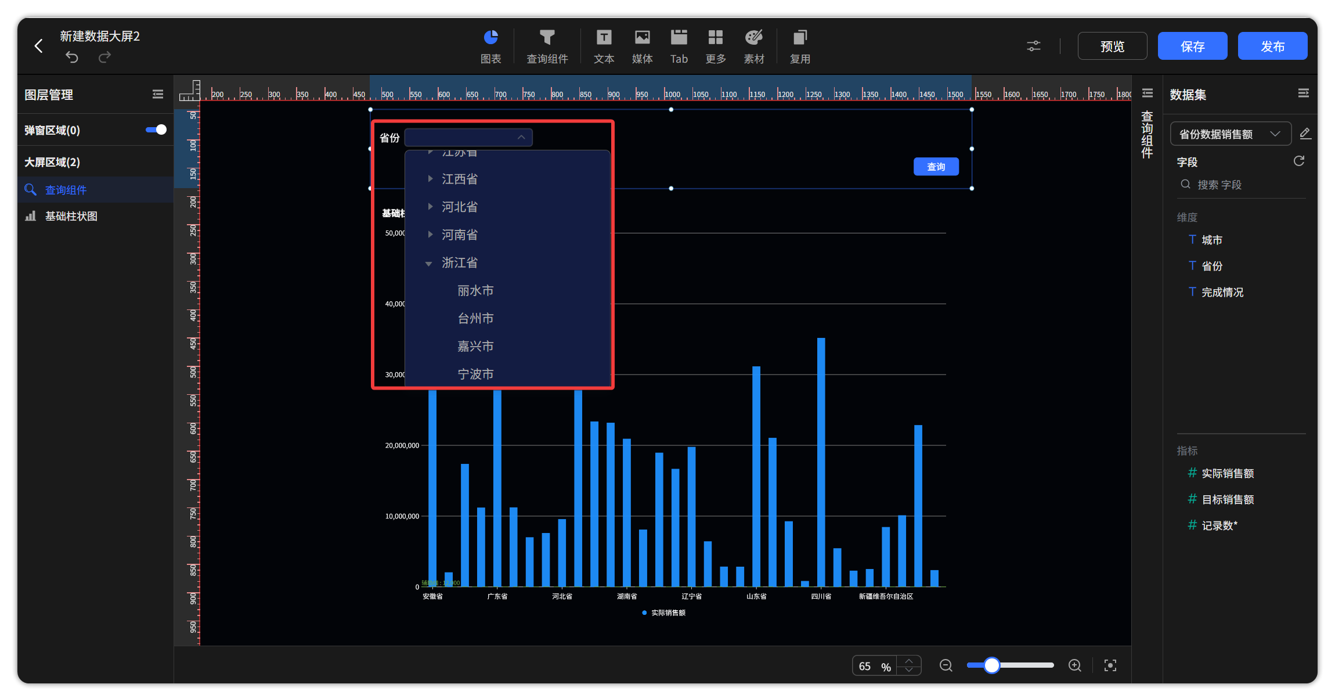Go back using the back arrow
The width and height of the screenshot is (1335, 695).
39,46
